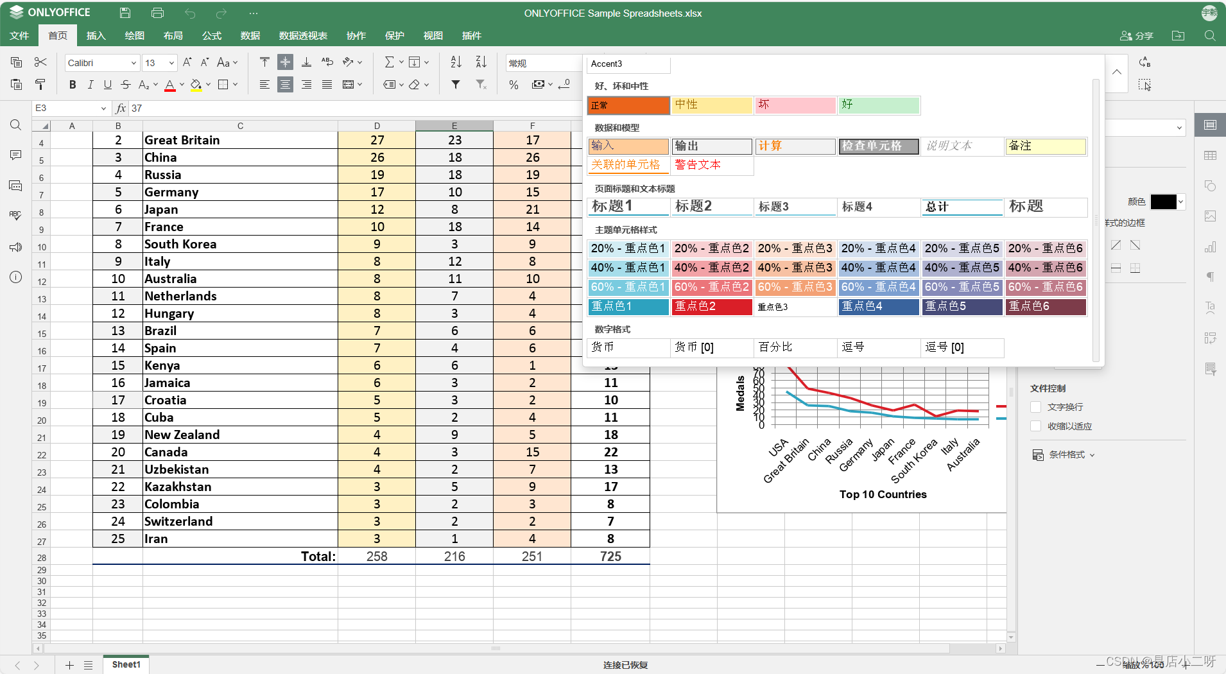Click the black border color swatch
Viewport: 1226px width, 674px height.
[x=1163, y=202]
